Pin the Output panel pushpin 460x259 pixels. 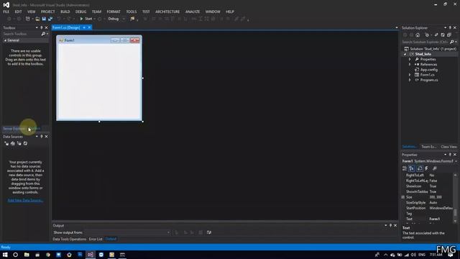pyautogui.click(x=390, y=225)
